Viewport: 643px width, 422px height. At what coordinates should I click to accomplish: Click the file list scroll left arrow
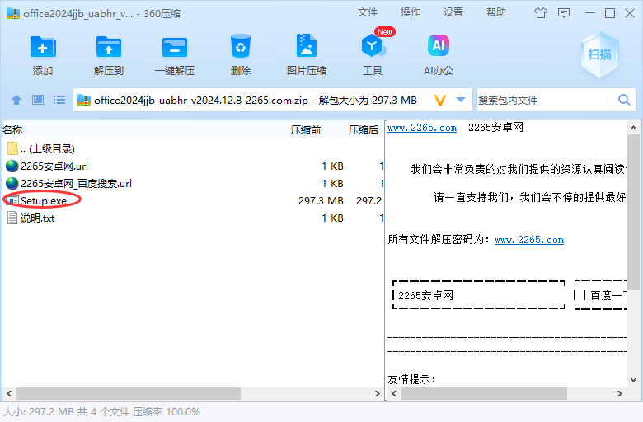pos(9,394)
